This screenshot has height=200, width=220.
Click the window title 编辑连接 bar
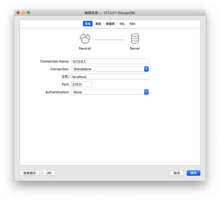(110, 13)
